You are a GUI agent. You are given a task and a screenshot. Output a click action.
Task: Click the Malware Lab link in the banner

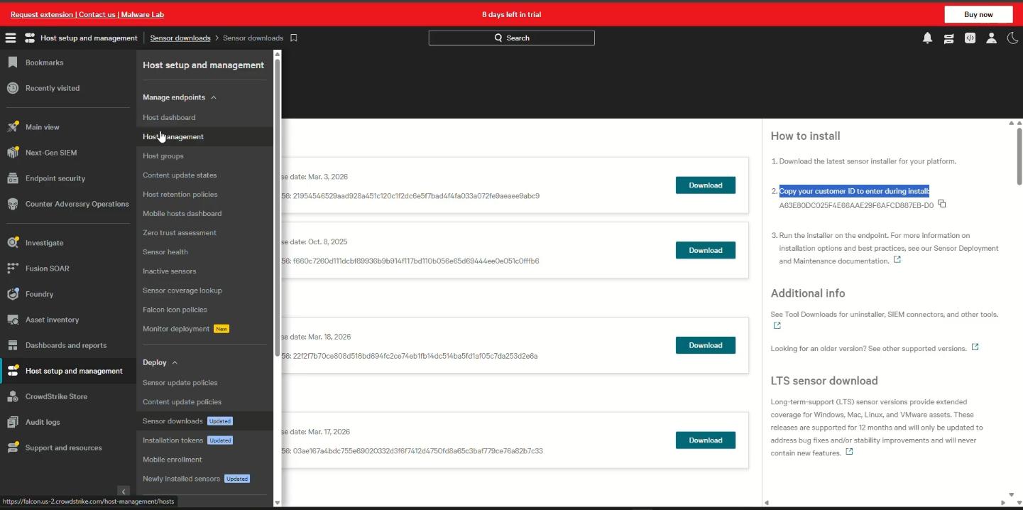143,14
